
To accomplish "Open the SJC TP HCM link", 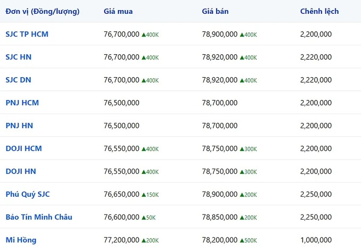I will [27, 34].
